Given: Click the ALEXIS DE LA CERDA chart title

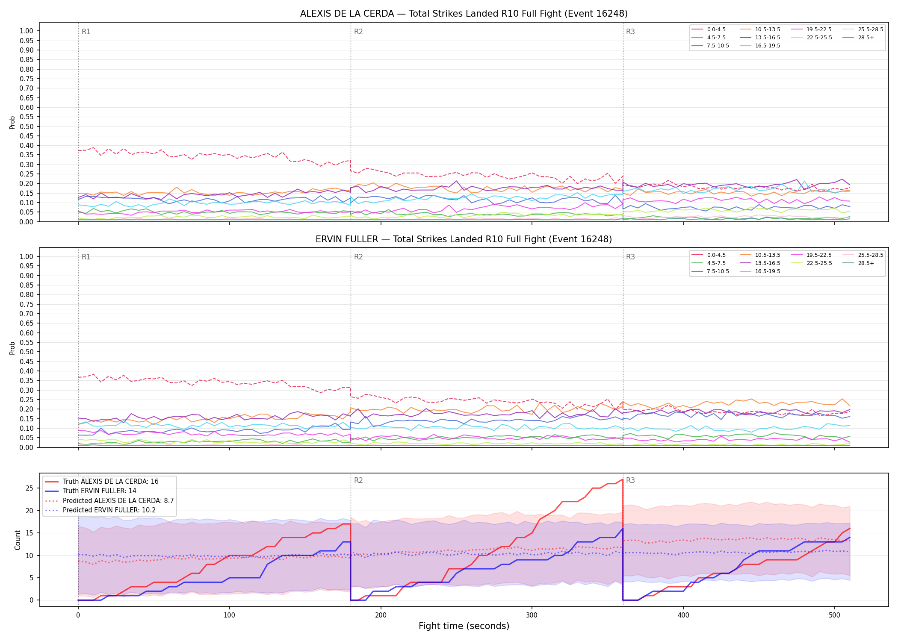Looking at the screenshot, I should [x=464, y=14].
